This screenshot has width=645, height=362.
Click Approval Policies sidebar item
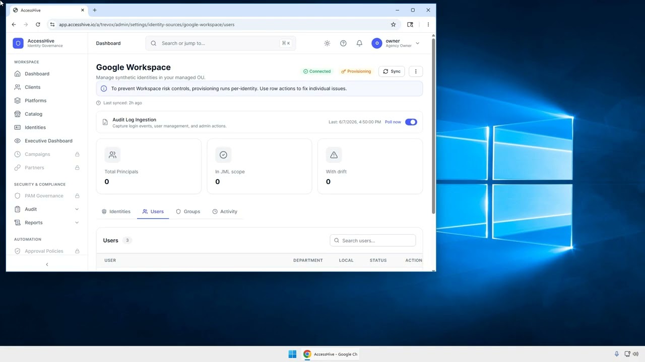tap(46, 251)
